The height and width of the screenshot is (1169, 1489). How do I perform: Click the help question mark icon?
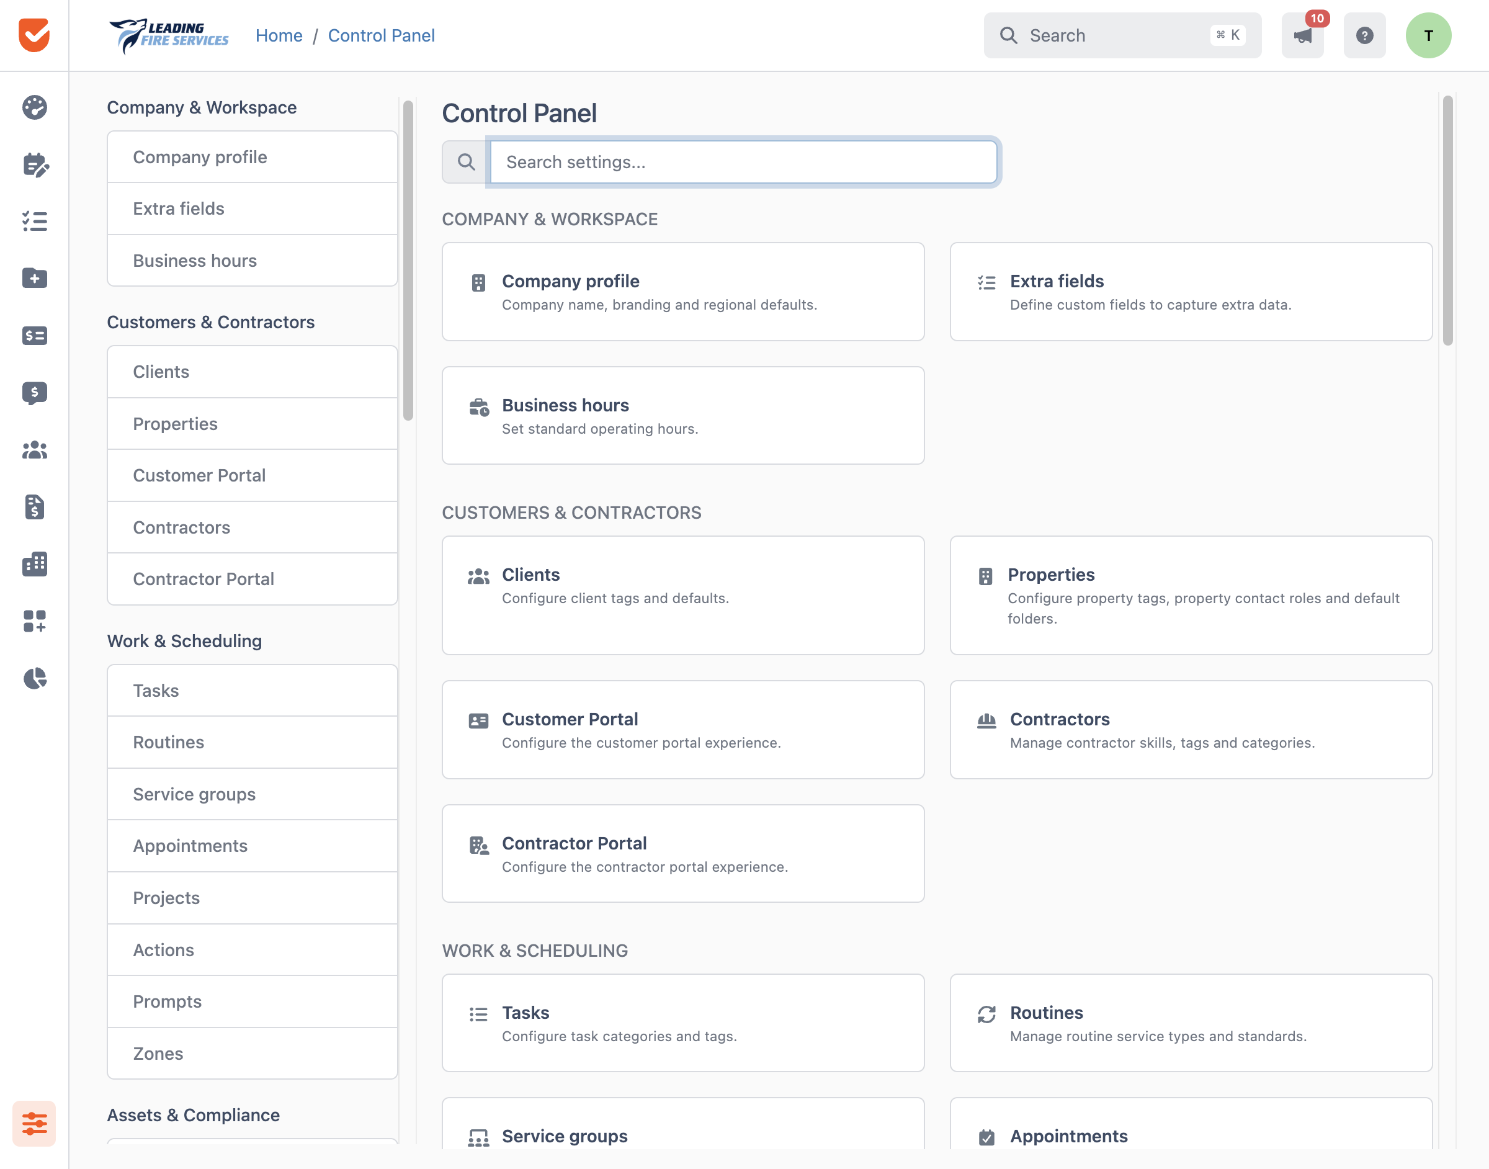point(1364,35)
